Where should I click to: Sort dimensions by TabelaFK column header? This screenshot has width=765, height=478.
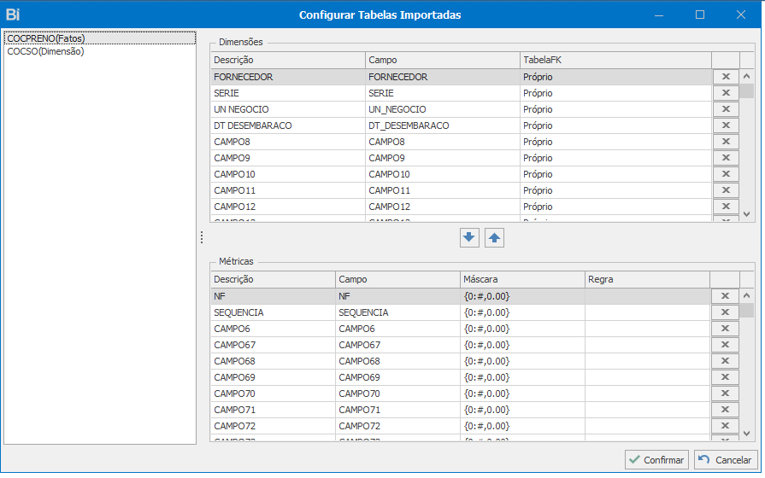pos(615,61)
